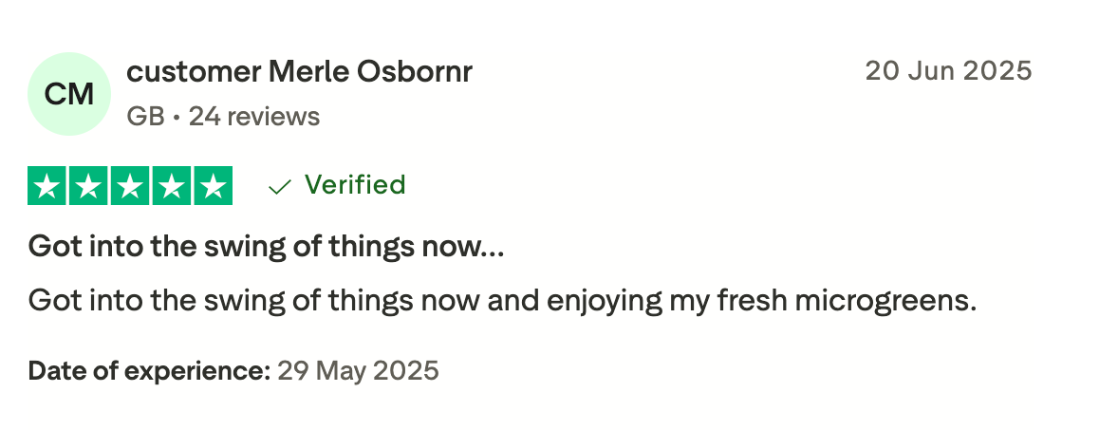
Task: View the reviewer's 24 reviews
Action: 254,117
